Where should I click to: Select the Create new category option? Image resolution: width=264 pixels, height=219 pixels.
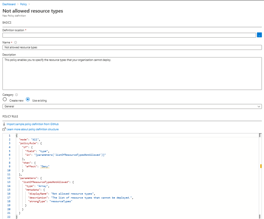point(5,100)
